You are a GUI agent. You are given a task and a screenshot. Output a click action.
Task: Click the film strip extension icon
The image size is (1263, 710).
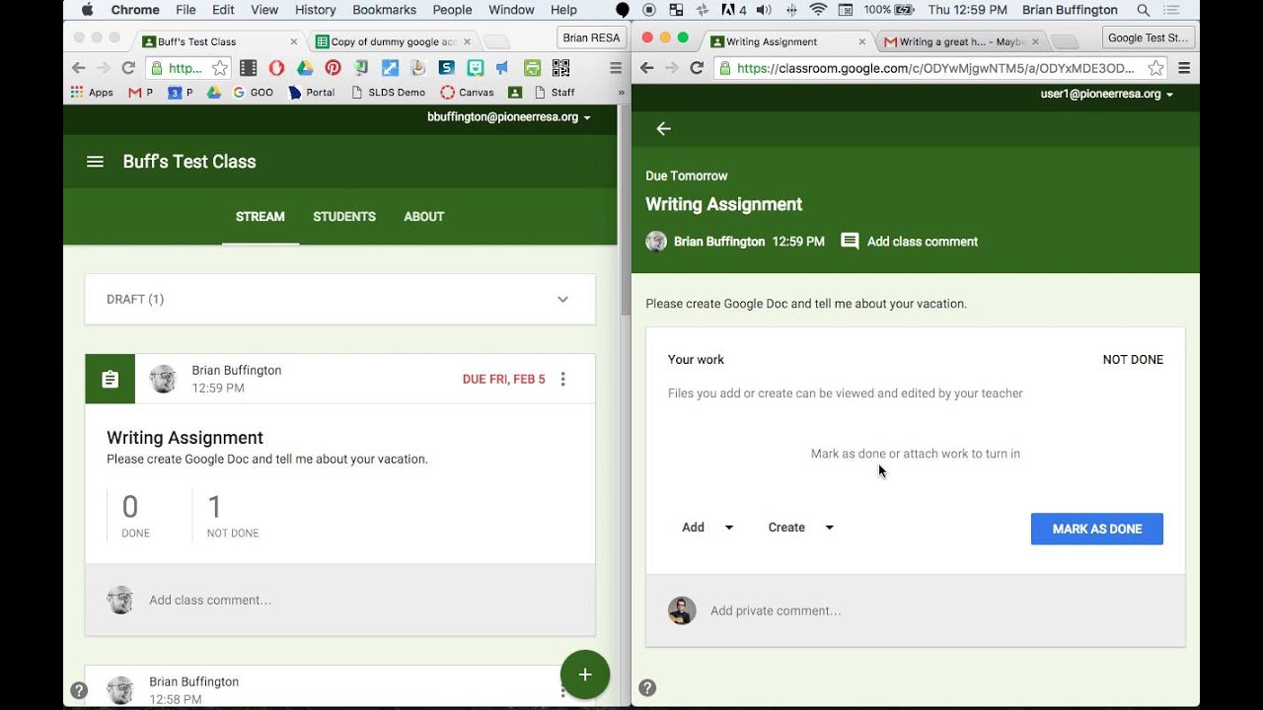(248, 68)
